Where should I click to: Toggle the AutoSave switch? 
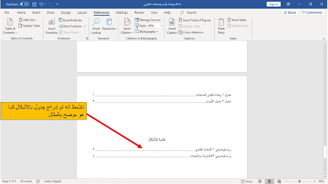tap(24, 4)
